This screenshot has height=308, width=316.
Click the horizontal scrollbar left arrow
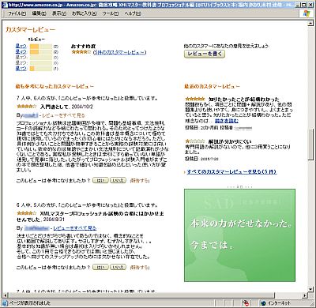(5, 295)
